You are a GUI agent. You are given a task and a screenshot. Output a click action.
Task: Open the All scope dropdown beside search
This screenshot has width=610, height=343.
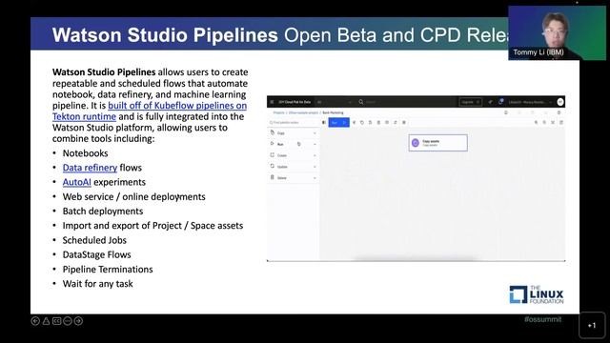pos(335,102)
